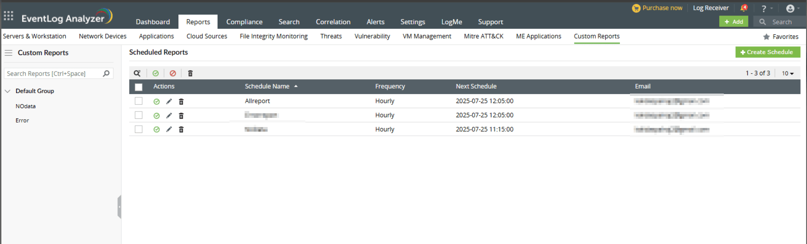Image resolution: width=807 pixels, height=244 pixels.
Task: Check the third schedule row checkbox
Action: 138,129
